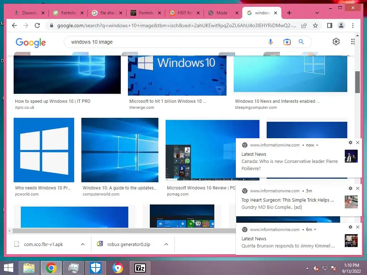Expand options for robux generator0.zip download
Screen dimensions: 367x275
pyautogui.click(x=166, y=244)
